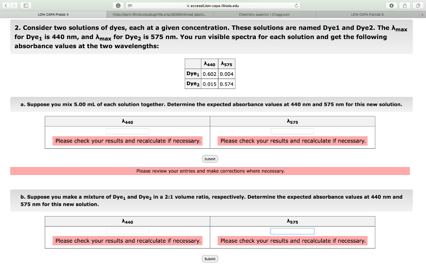Click the G favicon in the toolbar
This screenshot has width=426, height=266.
click(119, 5)
